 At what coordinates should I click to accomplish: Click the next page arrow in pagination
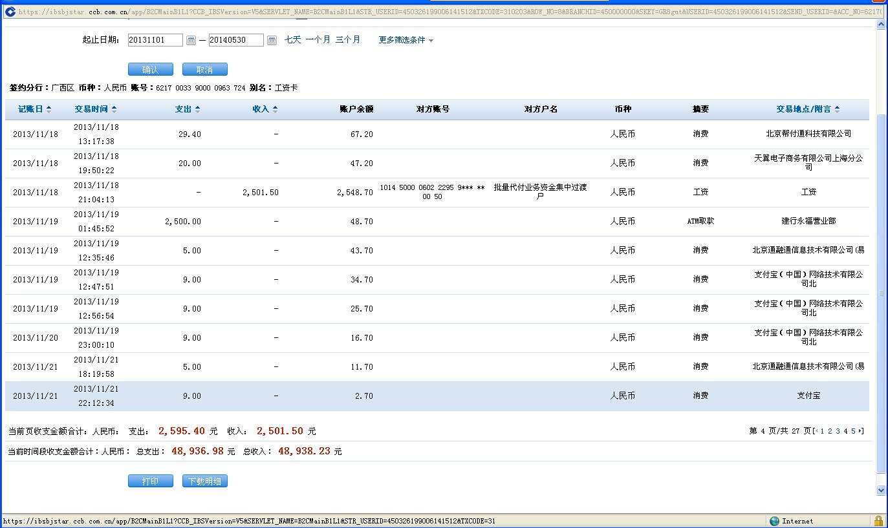pyautogui.click(x=861, y=431)
